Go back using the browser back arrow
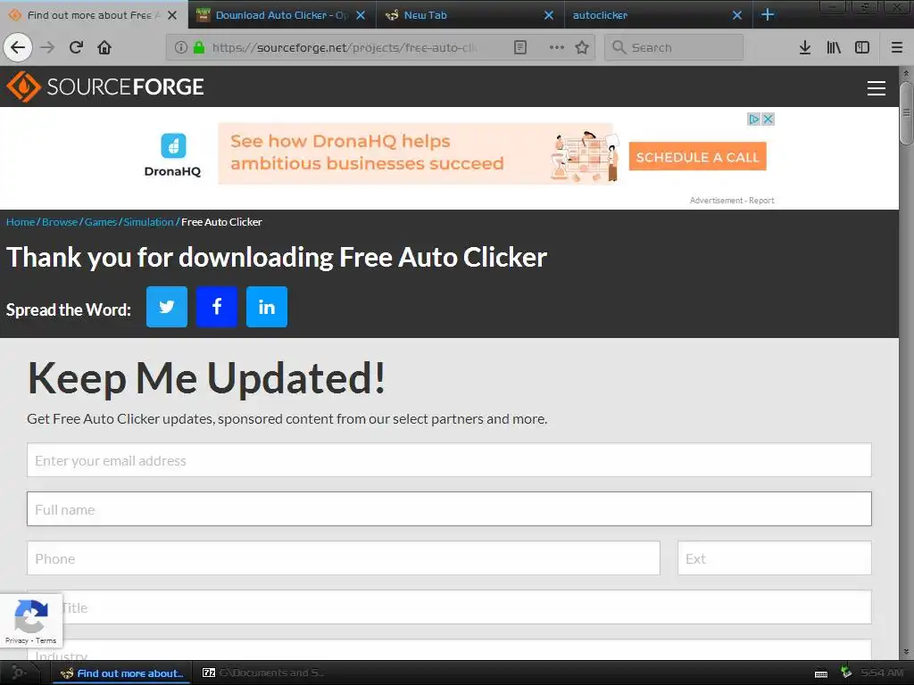Image resolution: width=914 pixels, height=685 pixels. pos(18,47)
